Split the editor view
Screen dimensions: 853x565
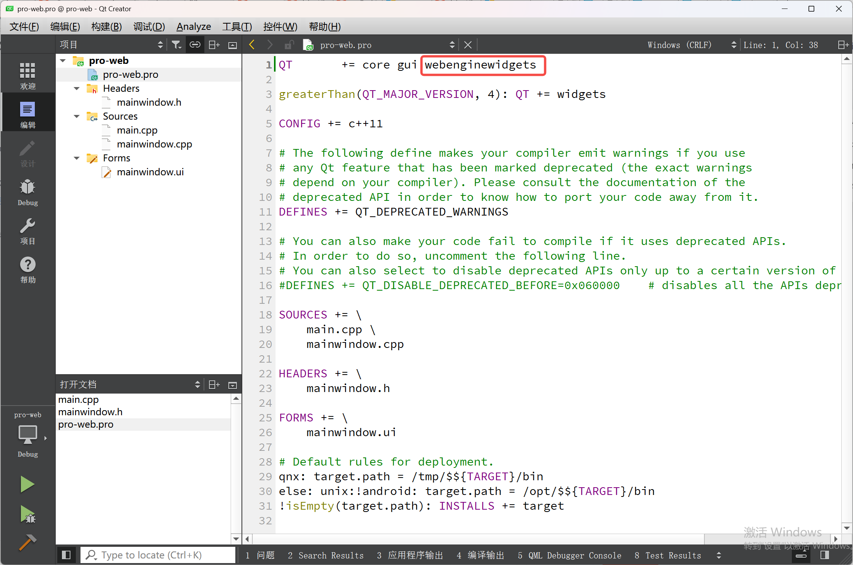tap(843, 45)
